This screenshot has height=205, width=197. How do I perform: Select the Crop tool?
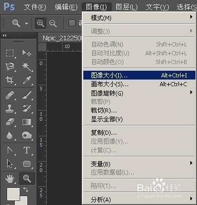(x=10, y=80)
